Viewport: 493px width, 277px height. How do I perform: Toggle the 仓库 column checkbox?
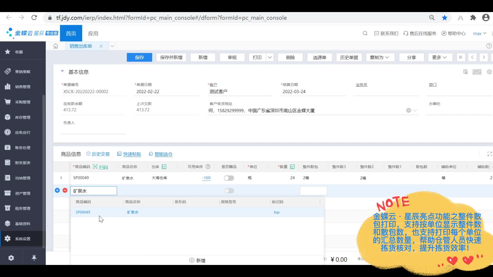[164, 167]
